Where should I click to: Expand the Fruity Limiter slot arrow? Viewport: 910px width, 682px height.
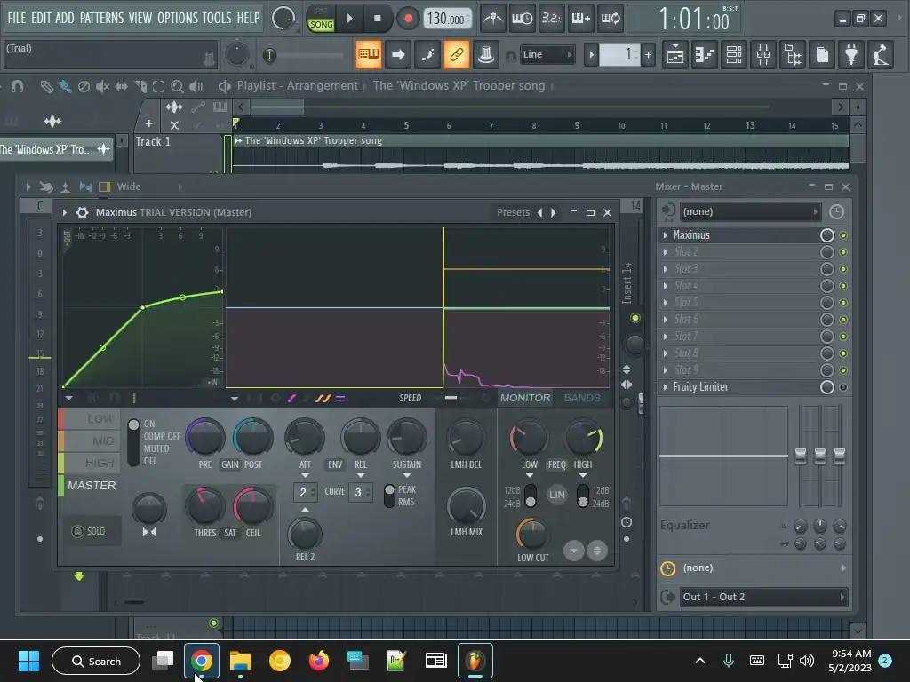coord(665,387)
